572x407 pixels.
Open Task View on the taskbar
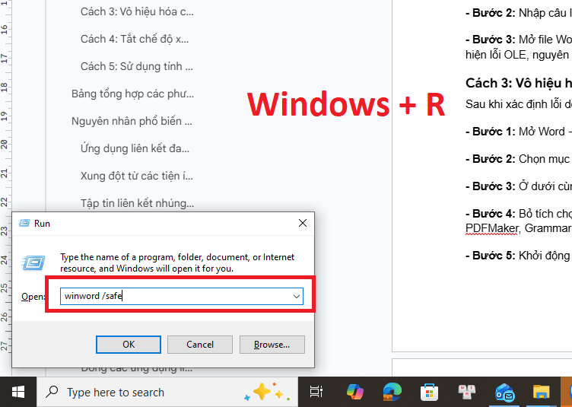[x=316, y=392]
